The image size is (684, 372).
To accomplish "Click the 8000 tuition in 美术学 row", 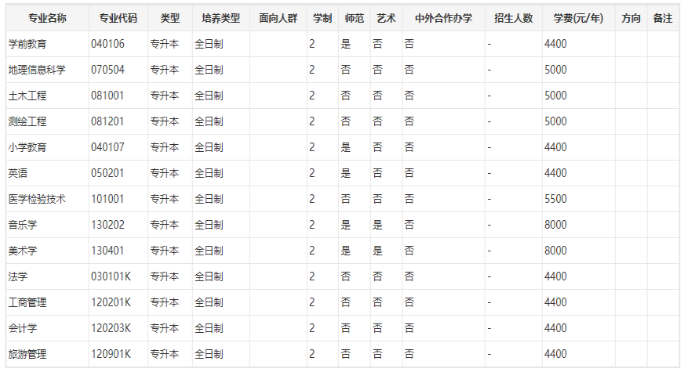I will 555,251.
